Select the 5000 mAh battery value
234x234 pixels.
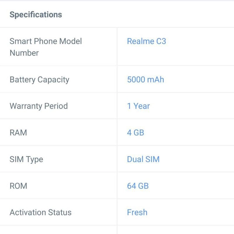pyautogui.click(x=145, y=80)
